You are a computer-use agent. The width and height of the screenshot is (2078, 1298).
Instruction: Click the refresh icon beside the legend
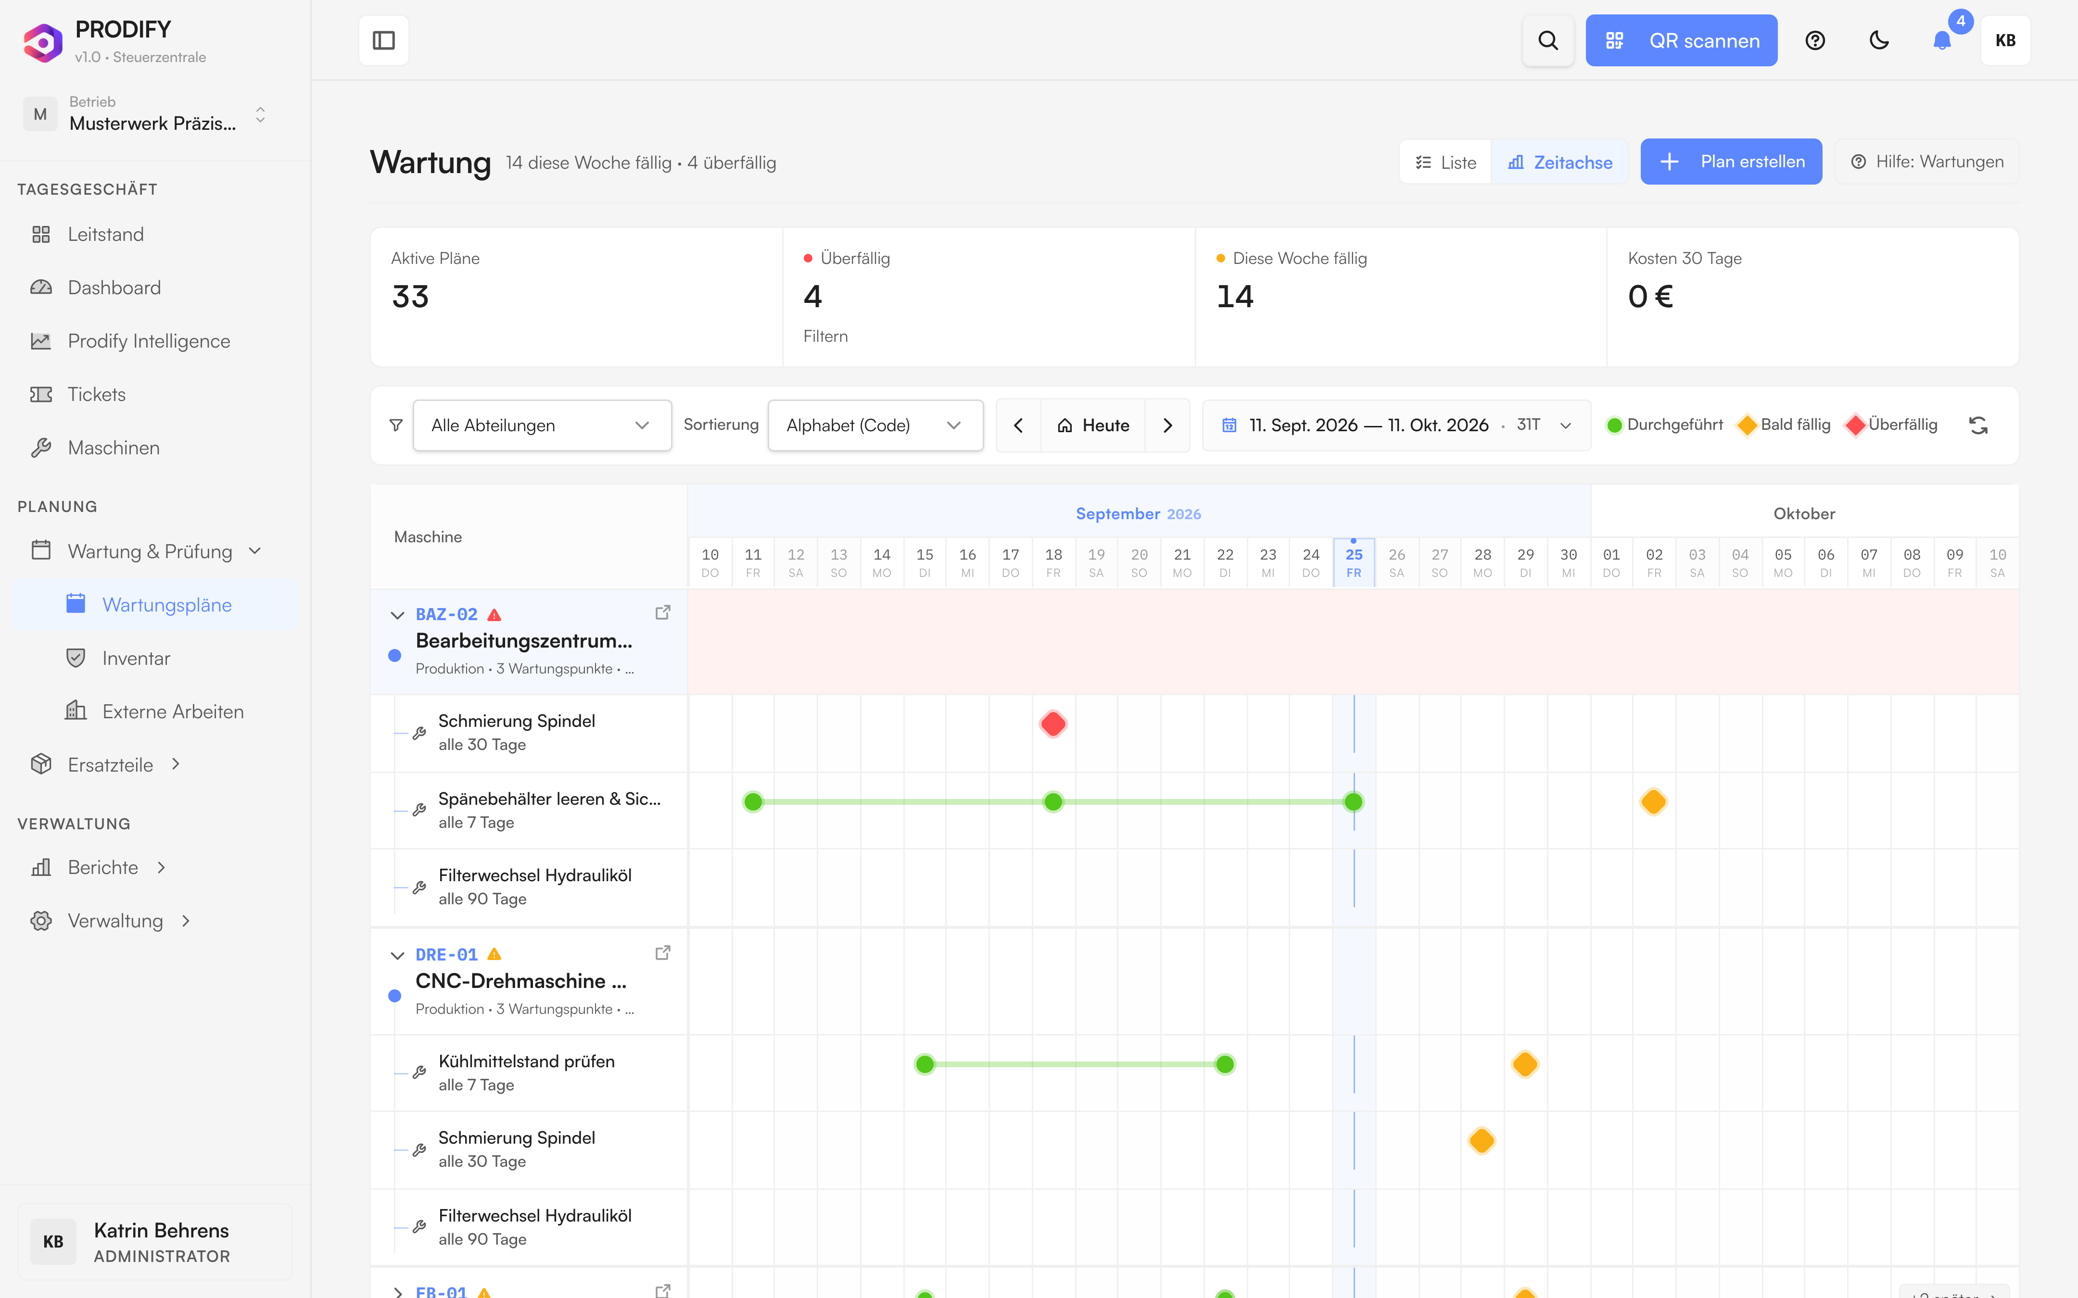coord(1978,425)
